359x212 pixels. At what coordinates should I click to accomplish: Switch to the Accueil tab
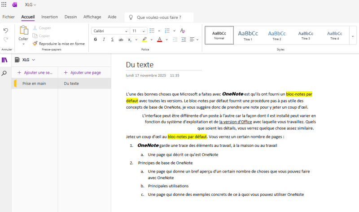(x=28, y=17)
